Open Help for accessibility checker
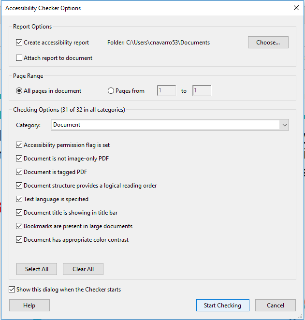This screenshot has width=305, height=320. [29, 305]
